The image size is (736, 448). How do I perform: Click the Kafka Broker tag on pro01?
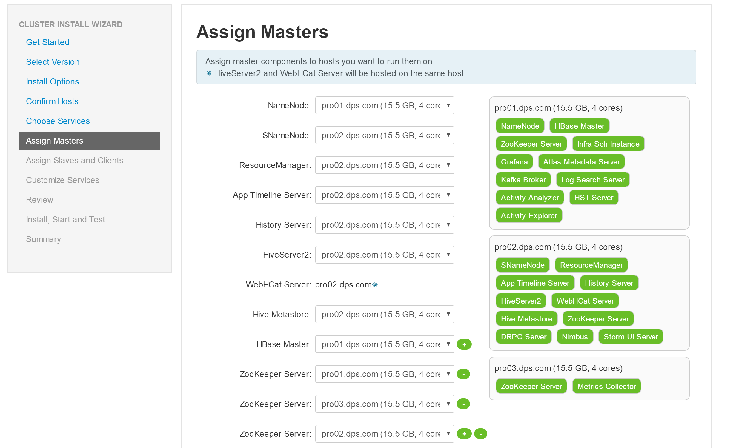click(x=523, y=180)
